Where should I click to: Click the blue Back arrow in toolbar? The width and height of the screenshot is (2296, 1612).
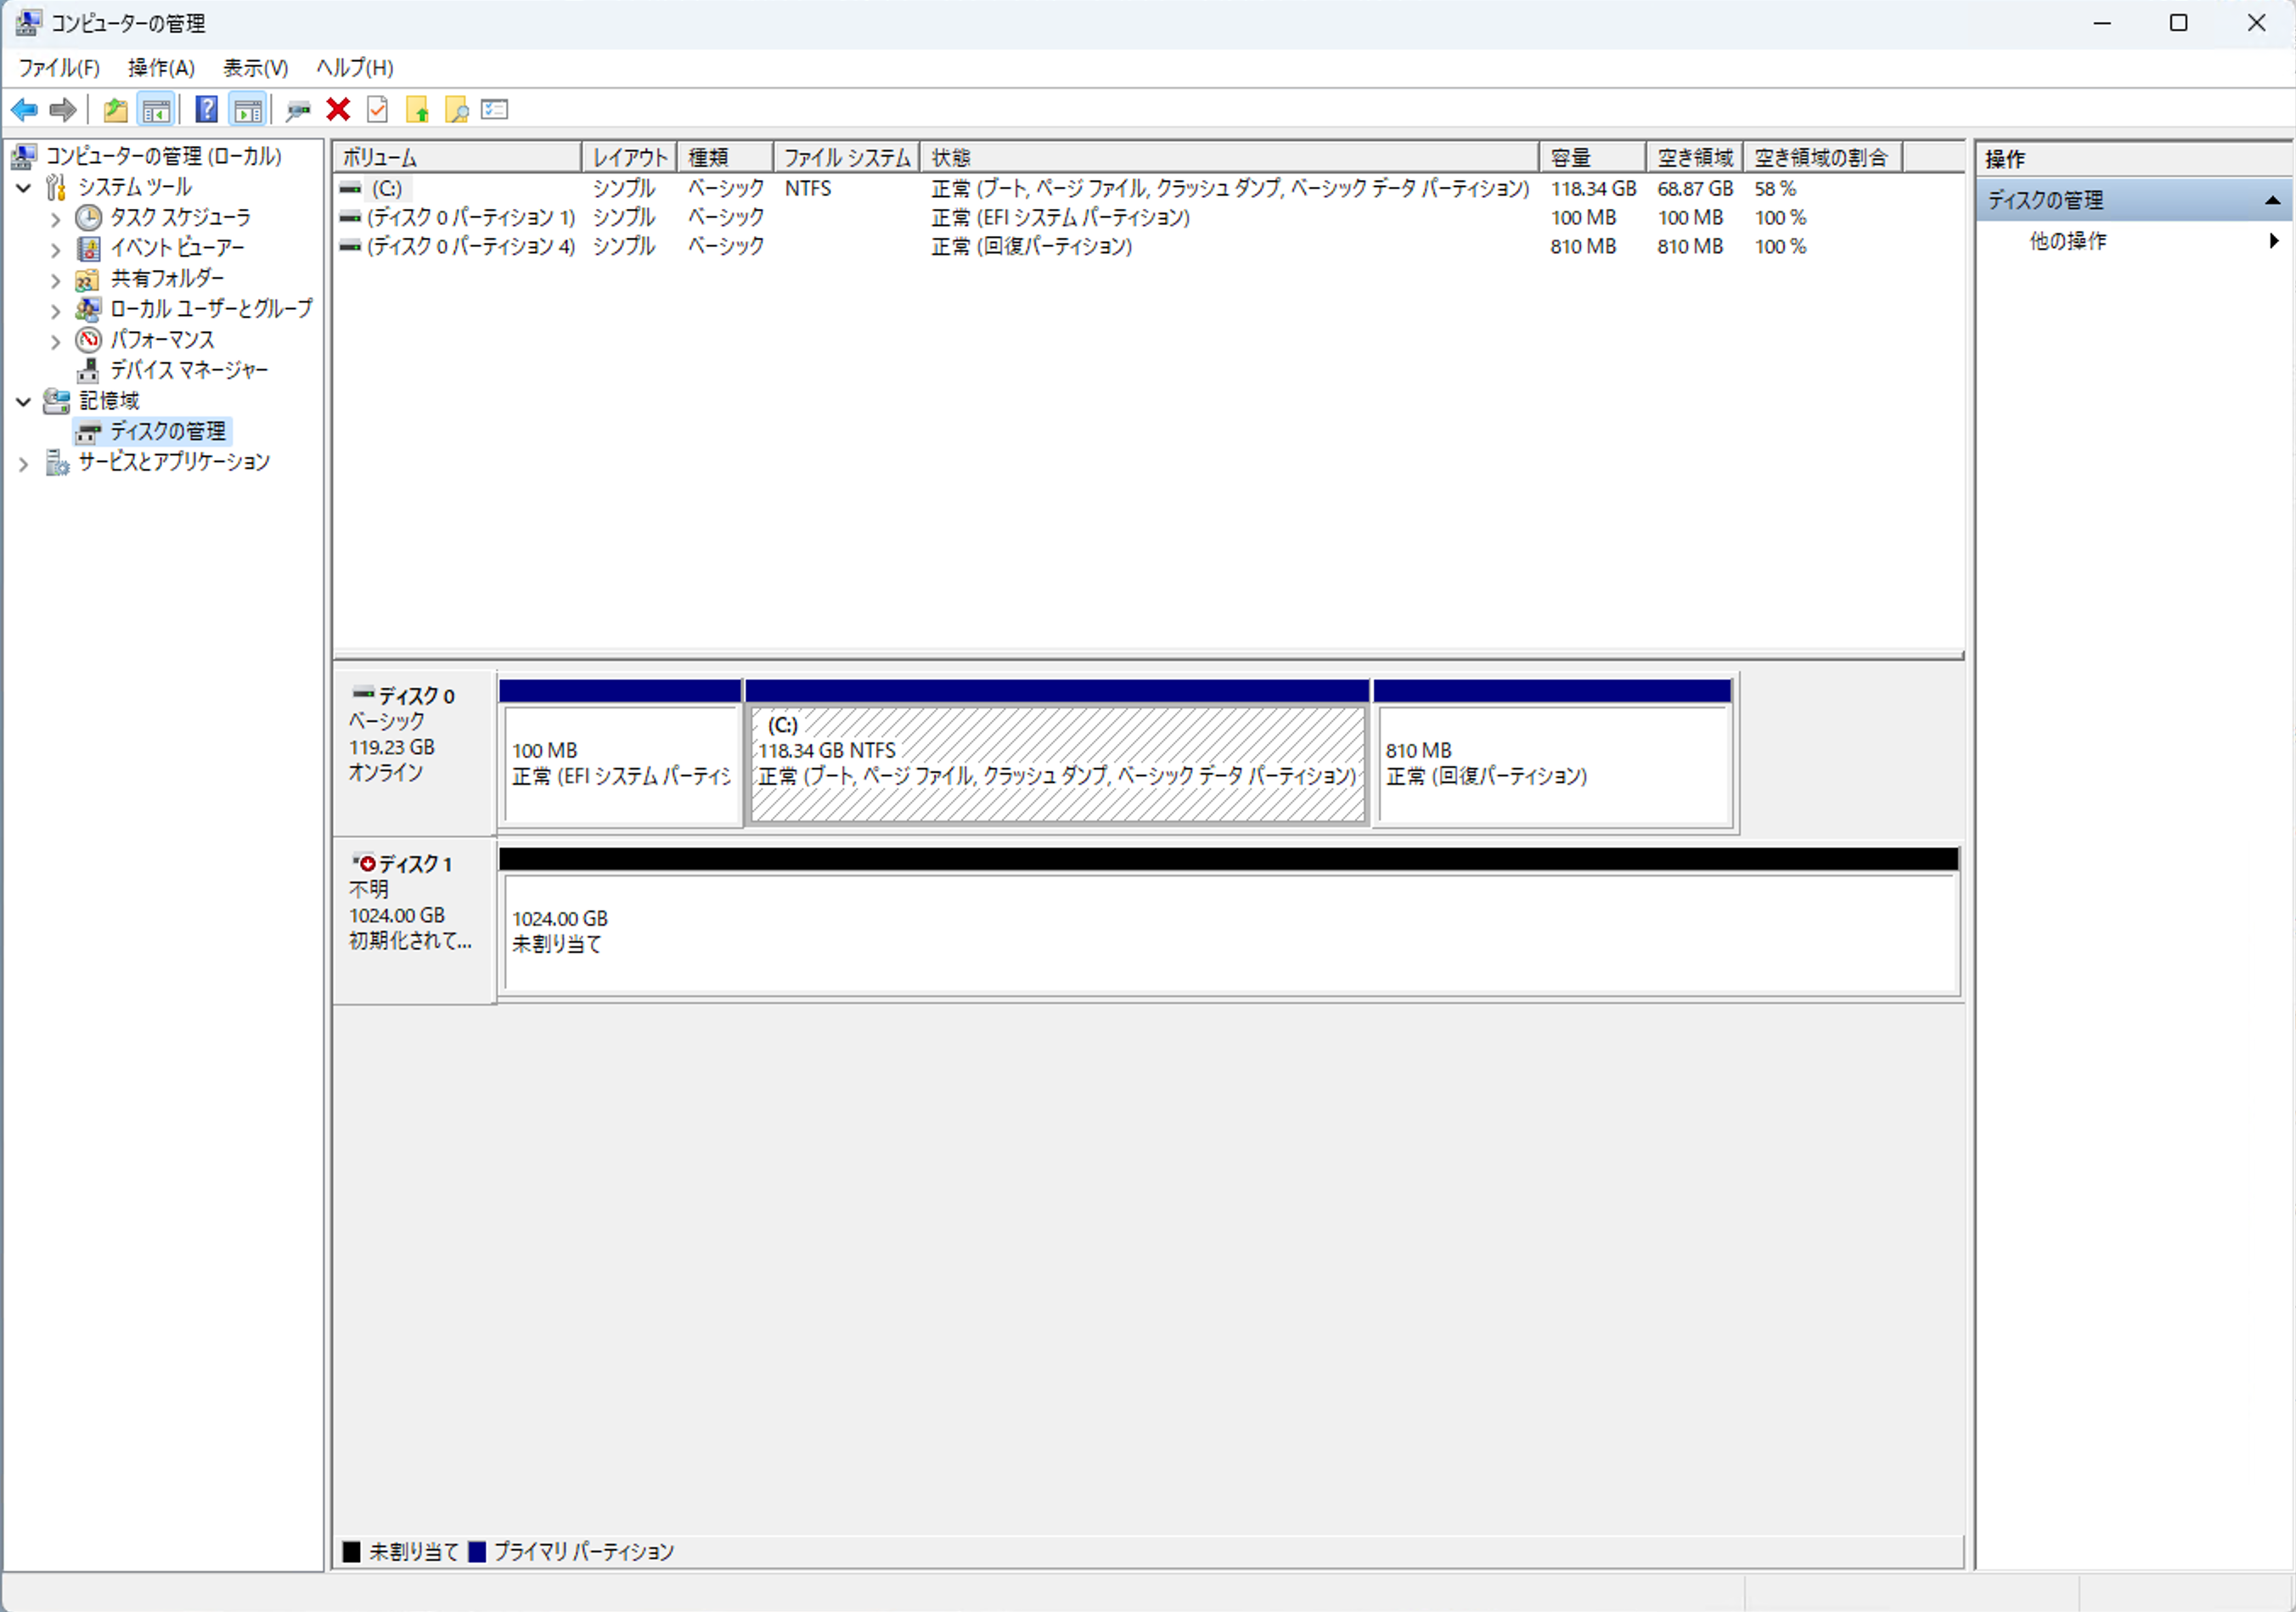coord(24,110)
